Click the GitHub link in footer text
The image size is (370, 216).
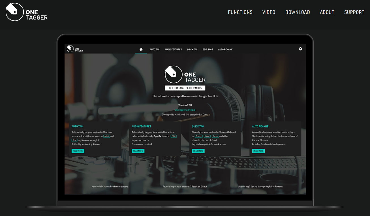(204, 187)
